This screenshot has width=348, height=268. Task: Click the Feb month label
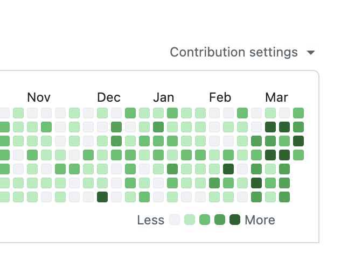(x=220, y=97)
